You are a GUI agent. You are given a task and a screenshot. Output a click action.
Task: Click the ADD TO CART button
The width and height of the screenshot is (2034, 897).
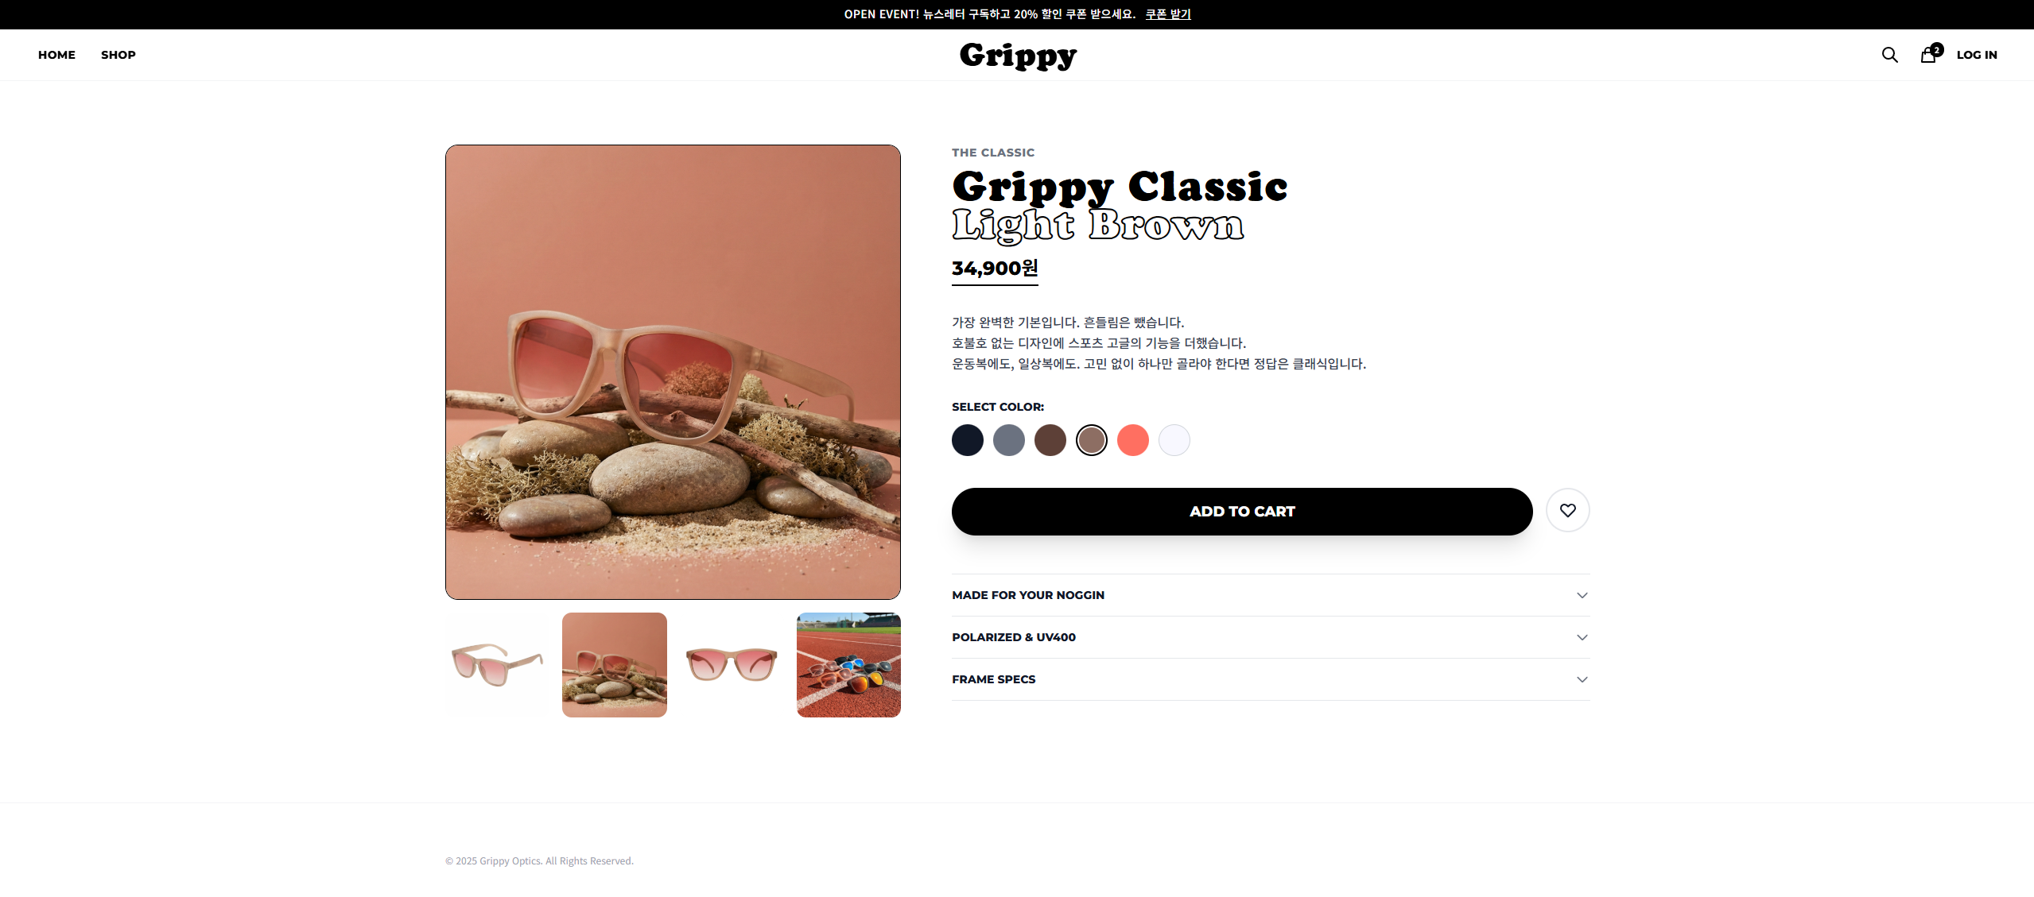1242,512
